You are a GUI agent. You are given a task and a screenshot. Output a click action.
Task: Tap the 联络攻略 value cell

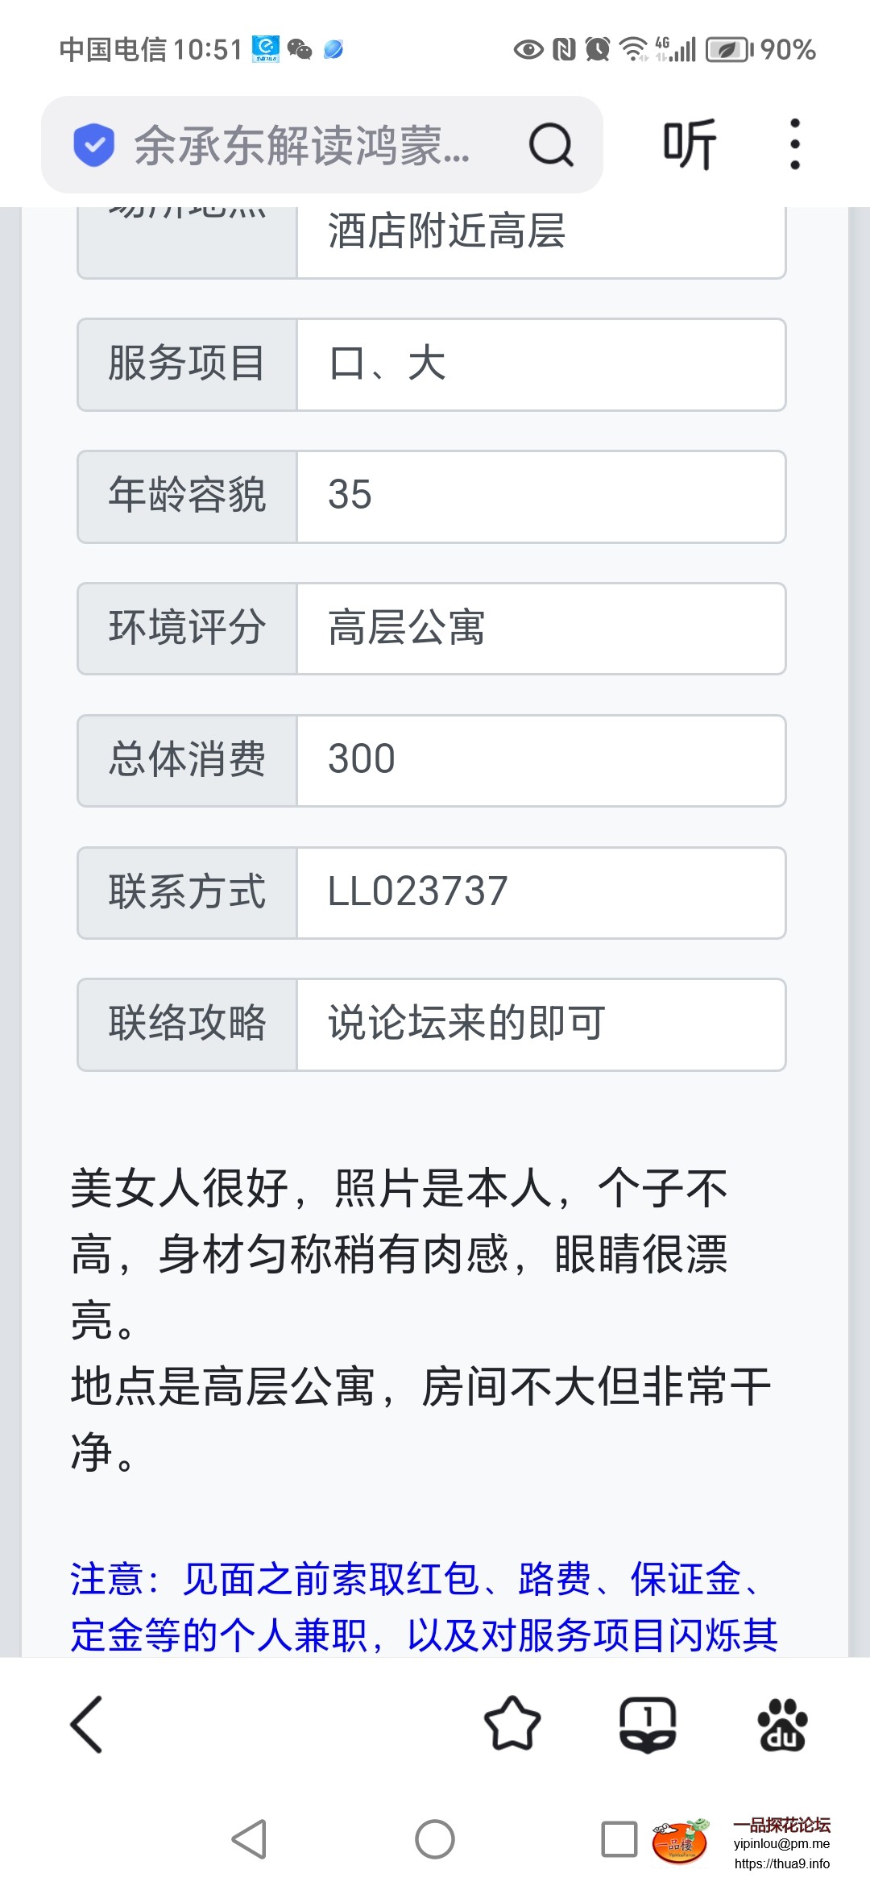pos(541,1024)
